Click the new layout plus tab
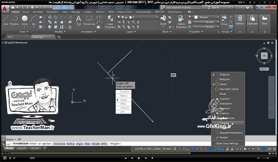This screenshot has height=162, width=278. (x=44, y=148)
